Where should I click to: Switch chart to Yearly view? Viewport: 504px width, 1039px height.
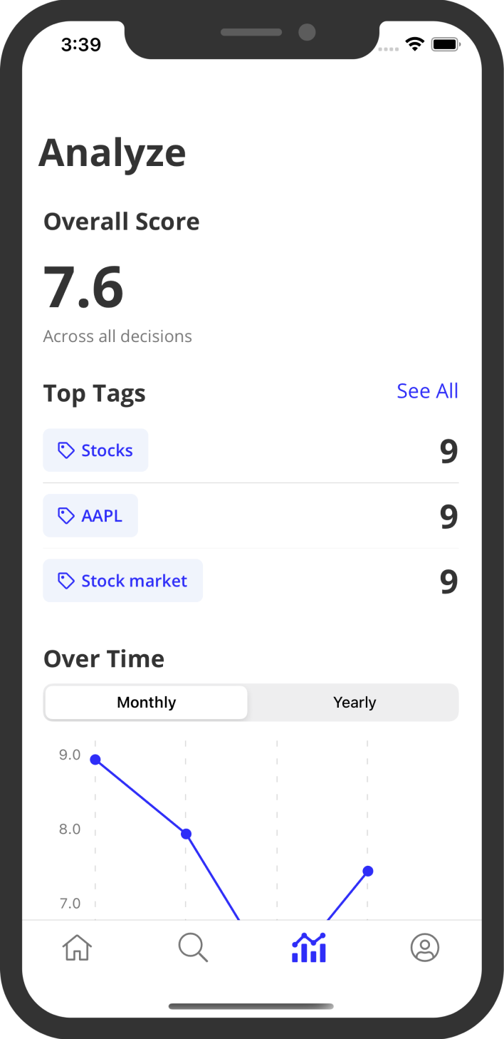[355, 703]
